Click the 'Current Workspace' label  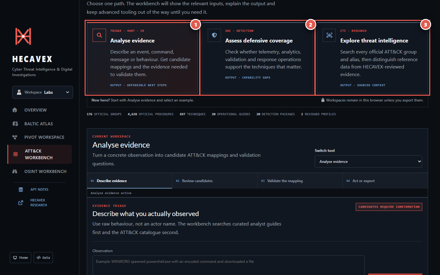click(112, 137)
